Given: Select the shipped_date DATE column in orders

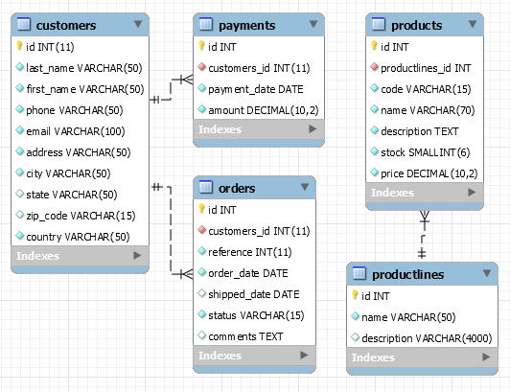Looking at the screenshot, I should point(254,294).
